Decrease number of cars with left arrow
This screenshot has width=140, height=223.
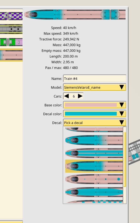coord(66,96)
